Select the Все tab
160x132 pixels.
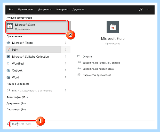tap(11, 10)
